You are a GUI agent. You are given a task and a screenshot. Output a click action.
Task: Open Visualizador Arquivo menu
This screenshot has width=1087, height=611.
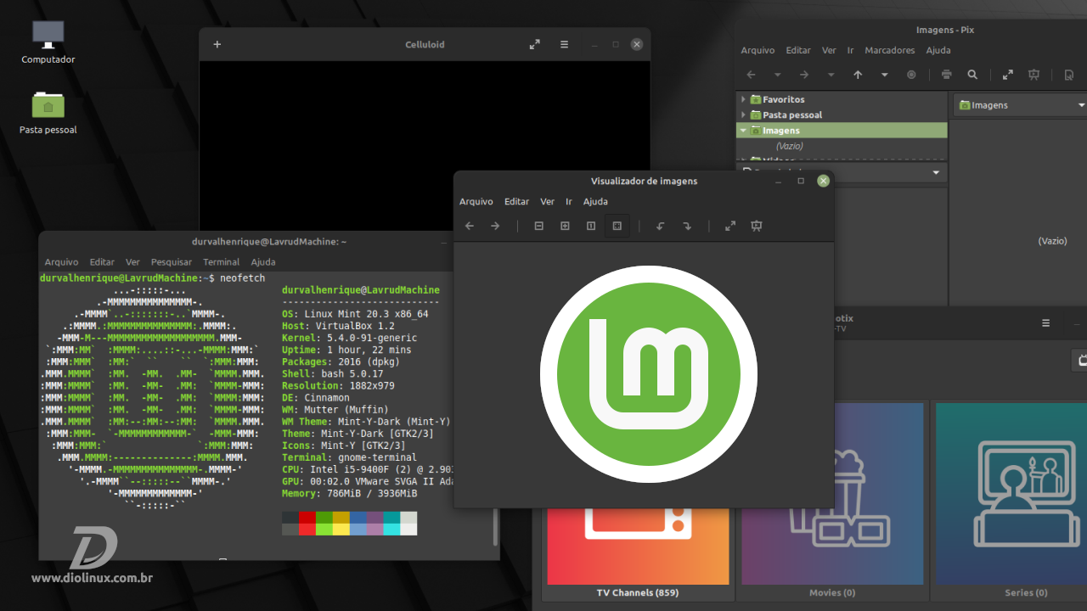tap(476, 201)
